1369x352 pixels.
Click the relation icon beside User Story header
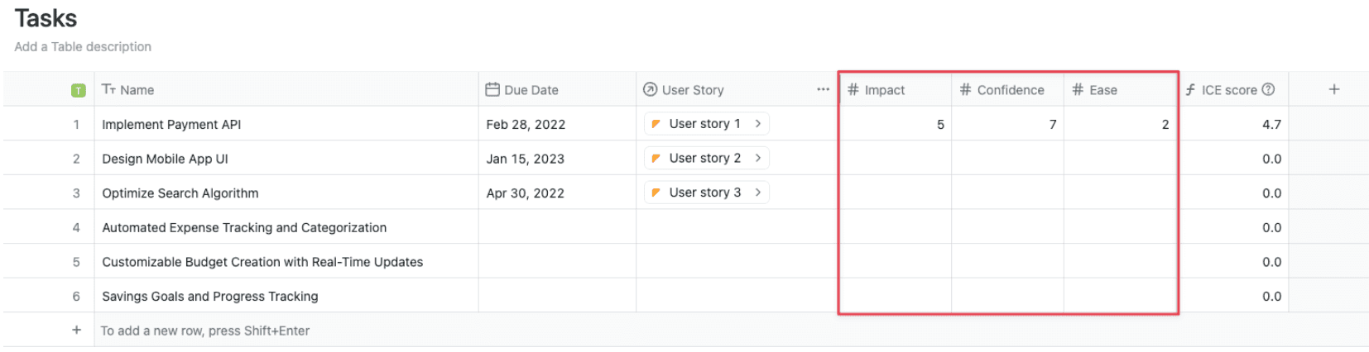[651, 89]
